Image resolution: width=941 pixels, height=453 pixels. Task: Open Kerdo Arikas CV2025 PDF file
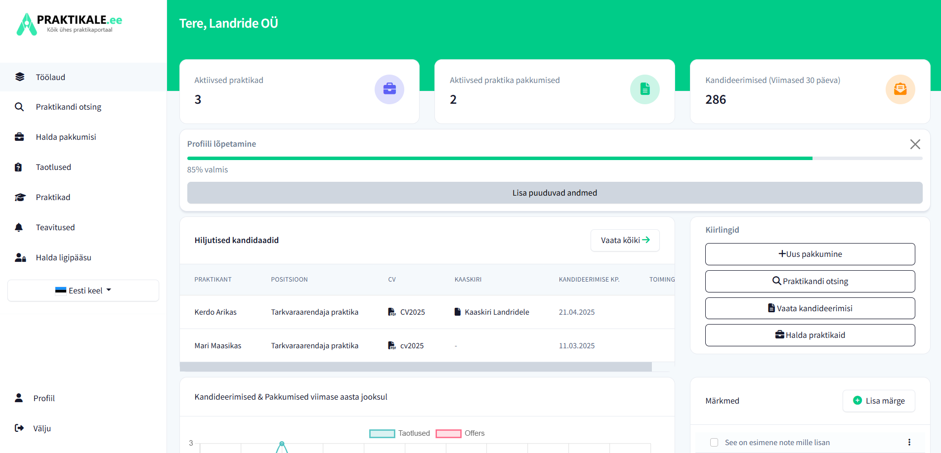pyautogui.click(x=407, y=312)
